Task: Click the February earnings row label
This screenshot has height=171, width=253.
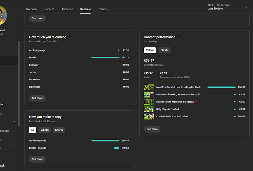Action: [x=34, y=65]
